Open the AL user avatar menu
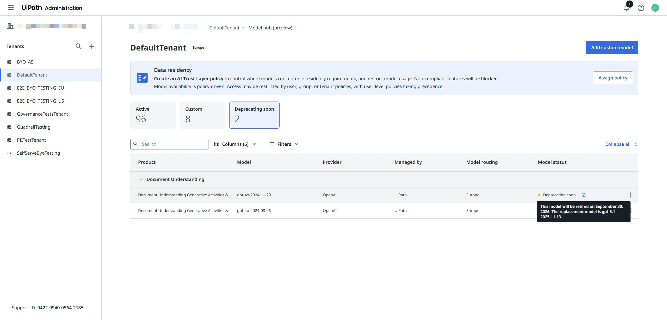 click(x=655, y=8)
